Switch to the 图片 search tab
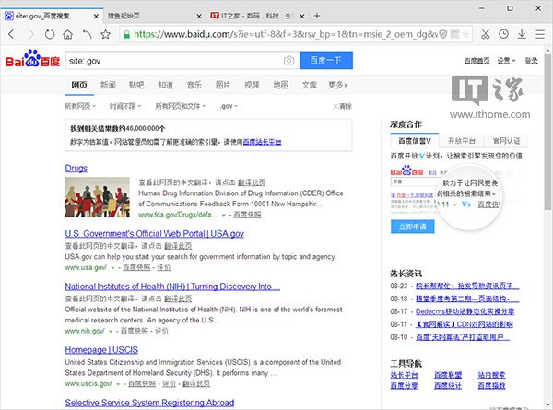This screenshot has width=553, height=410. pos(222,85)
